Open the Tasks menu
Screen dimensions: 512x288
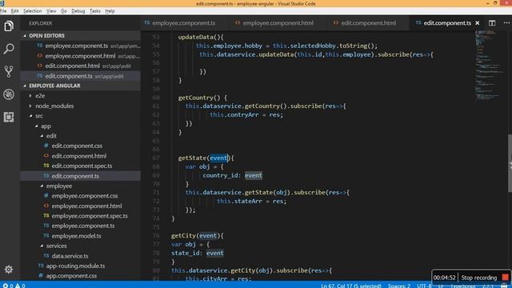[95, 11]
